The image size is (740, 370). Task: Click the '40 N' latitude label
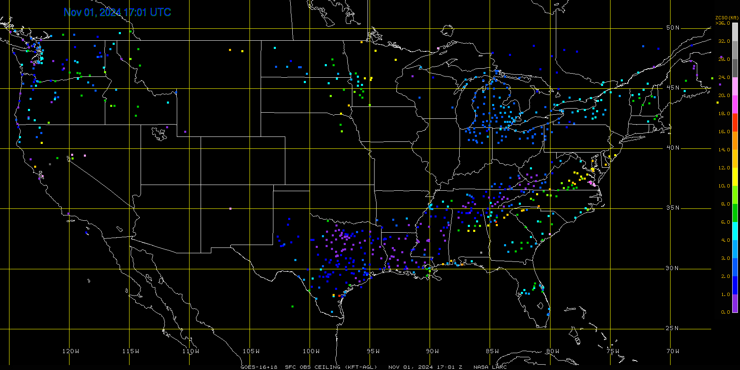coord(673,148)
